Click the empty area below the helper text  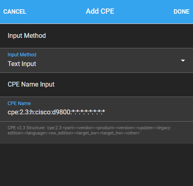click(x=96, y=165)
